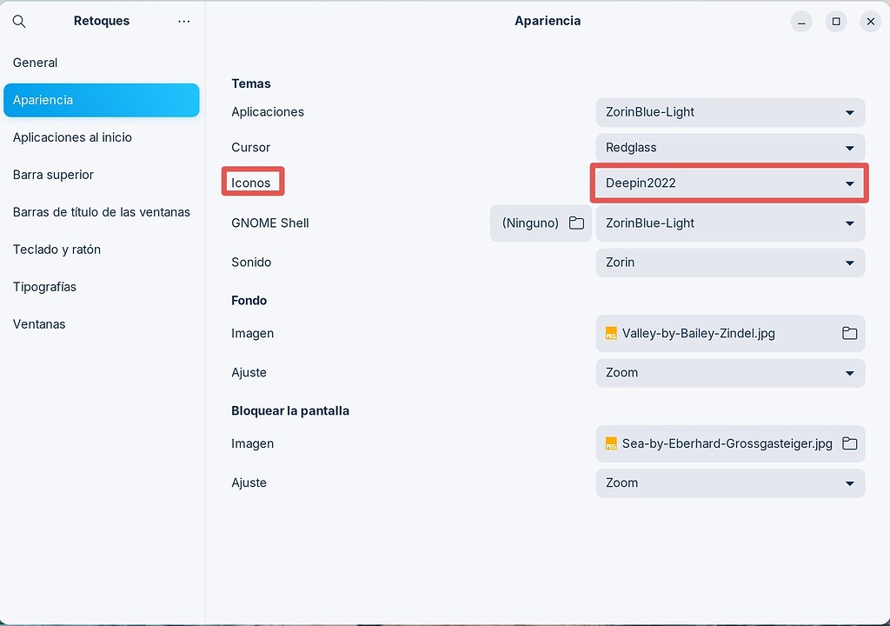The image size is (890, 626).
Task: Open the Aplicaciones theme dropdown
Action: pos(729,112)
